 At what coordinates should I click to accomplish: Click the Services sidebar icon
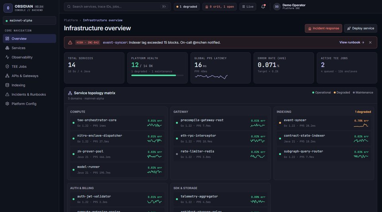click(x=7, y=48)
